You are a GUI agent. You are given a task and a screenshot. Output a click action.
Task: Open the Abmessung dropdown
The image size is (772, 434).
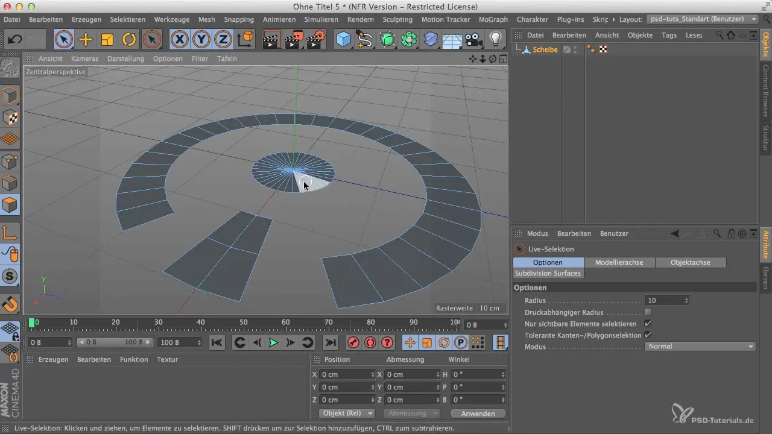[x=412, y=414]
